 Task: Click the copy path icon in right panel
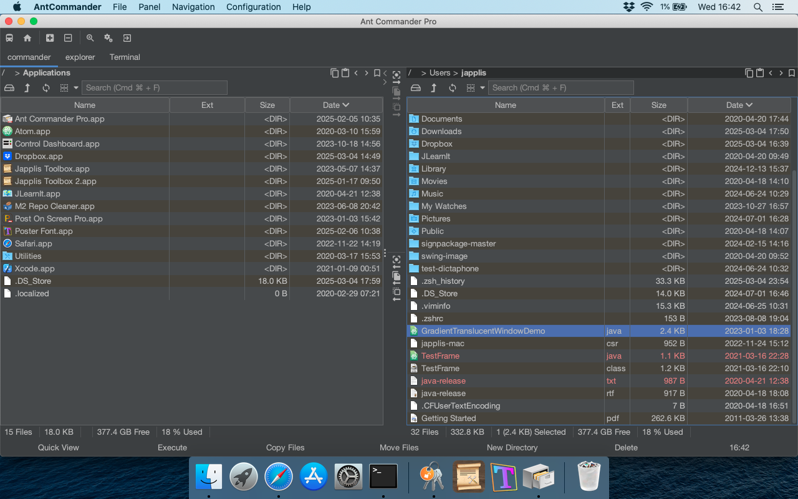(749, 73)
